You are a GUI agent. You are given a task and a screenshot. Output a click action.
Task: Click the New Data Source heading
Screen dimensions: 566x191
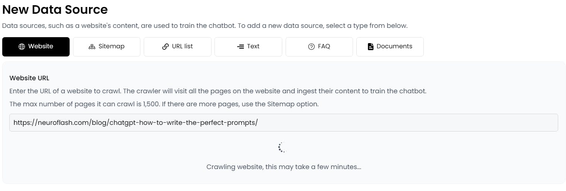[55, 10]
